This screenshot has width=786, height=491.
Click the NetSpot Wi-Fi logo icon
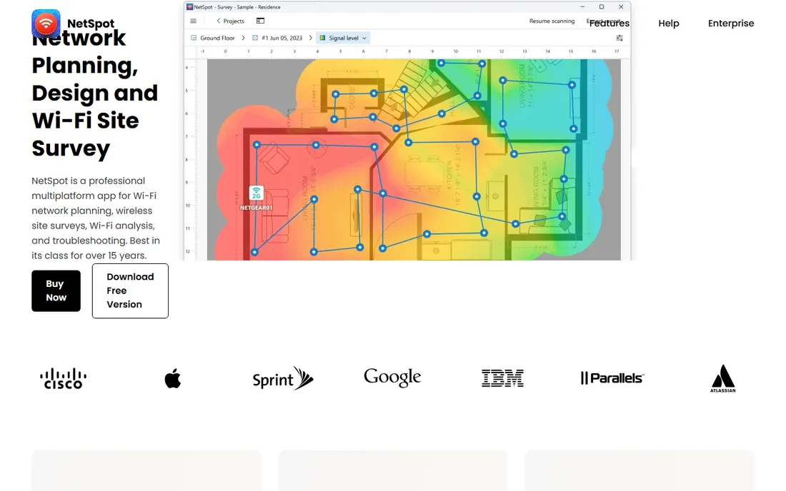point(46,24)
